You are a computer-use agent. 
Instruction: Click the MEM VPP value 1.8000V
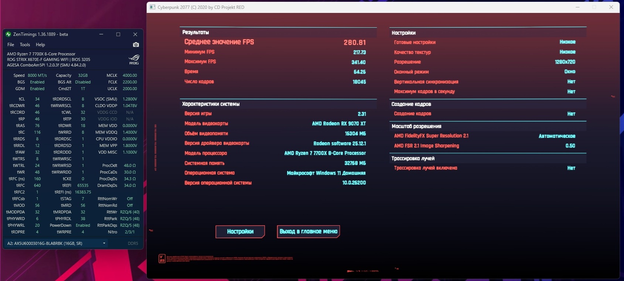(x=130, y=145)
